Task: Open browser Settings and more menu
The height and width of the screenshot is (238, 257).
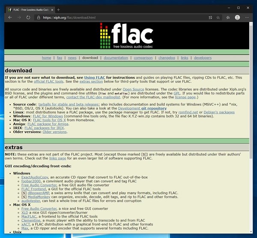Action: coord(247,18)
